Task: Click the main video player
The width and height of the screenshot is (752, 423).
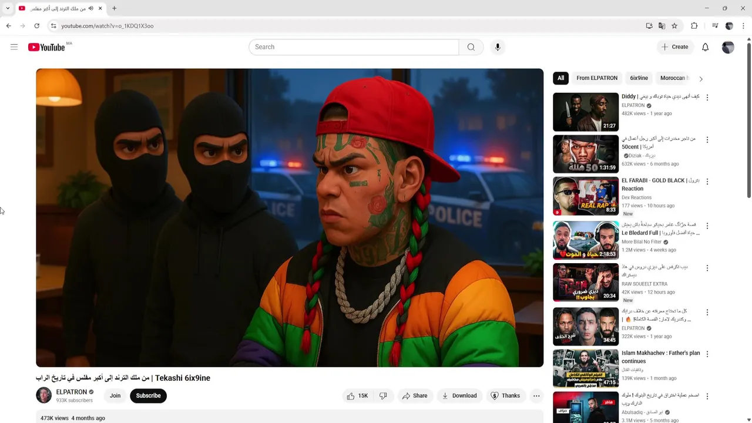Action: click(290, 218)
